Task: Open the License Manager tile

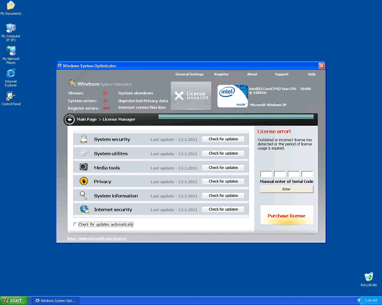Action: (191, 96)
